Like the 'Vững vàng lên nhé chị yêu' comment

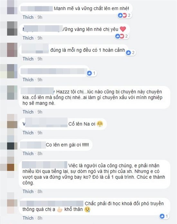point(28,38)
